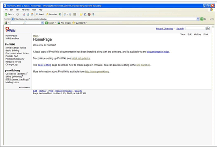Click the Search link in page header

(x=180, y=29)
